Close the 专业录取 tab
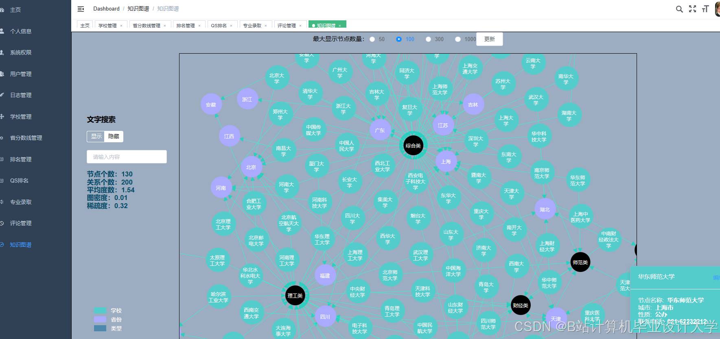720x339 pixels. [x=266, y=26]
